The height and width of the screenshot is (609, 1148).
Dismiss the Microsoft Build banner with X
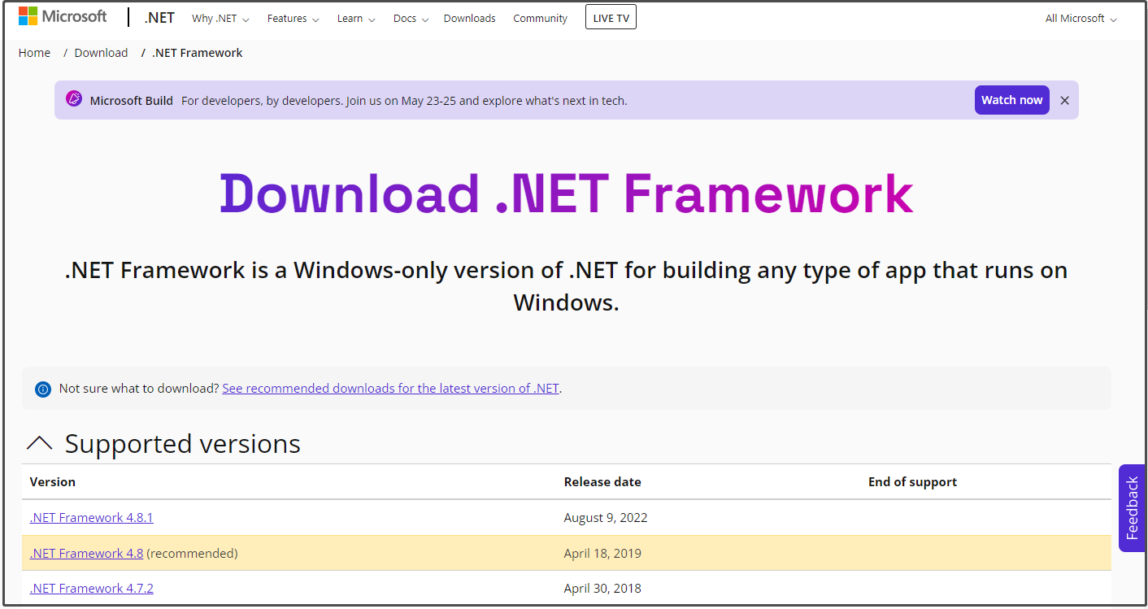click(1064, 100)
